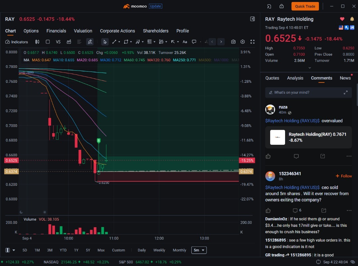358x266 pixels.
Task: Select the rectangle shape tool
Action: coord(126,42)
